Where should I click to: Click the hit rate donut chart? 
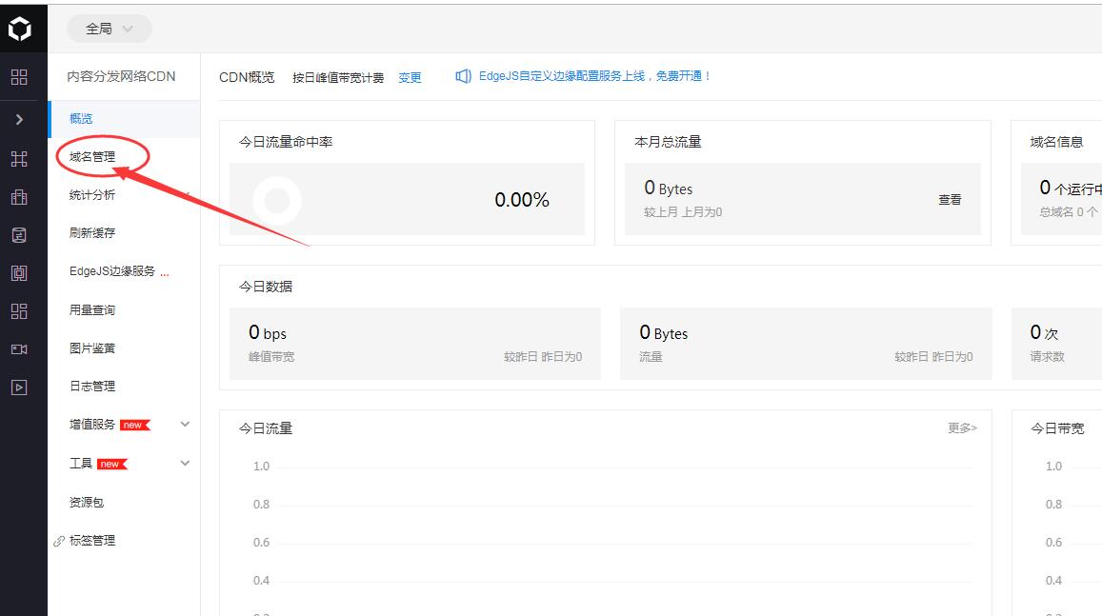(x=277, y=201)
